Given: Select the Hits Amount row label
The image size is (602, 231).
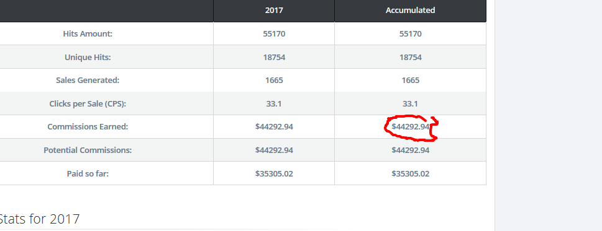Looking at the screenshot, I should coord(88,33).
